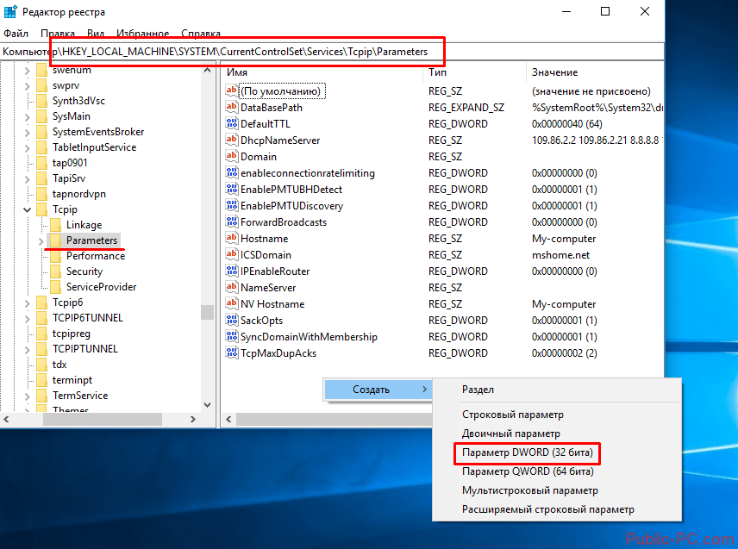This screenshot has width=738, height=549.
Task: Expand the Parameters key arrow
Action: coord(41,240)
